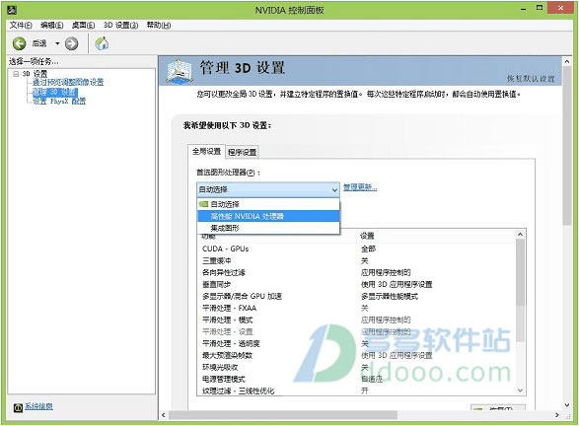
Task: Click the NVIDIA app icon in title bar
Action: [12, 9]
